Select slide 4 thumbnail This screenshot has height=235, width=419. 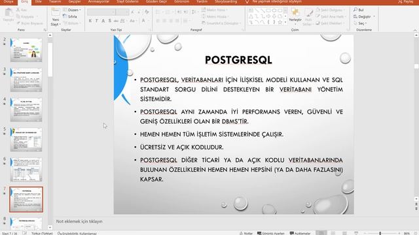pos(26,110)
